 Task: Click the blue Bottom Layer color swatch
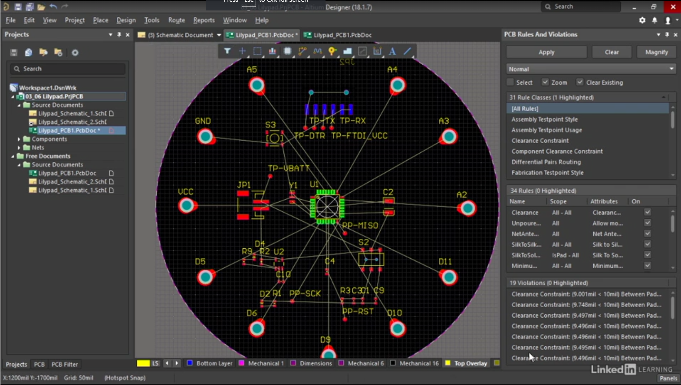click(x=190, y=363)
